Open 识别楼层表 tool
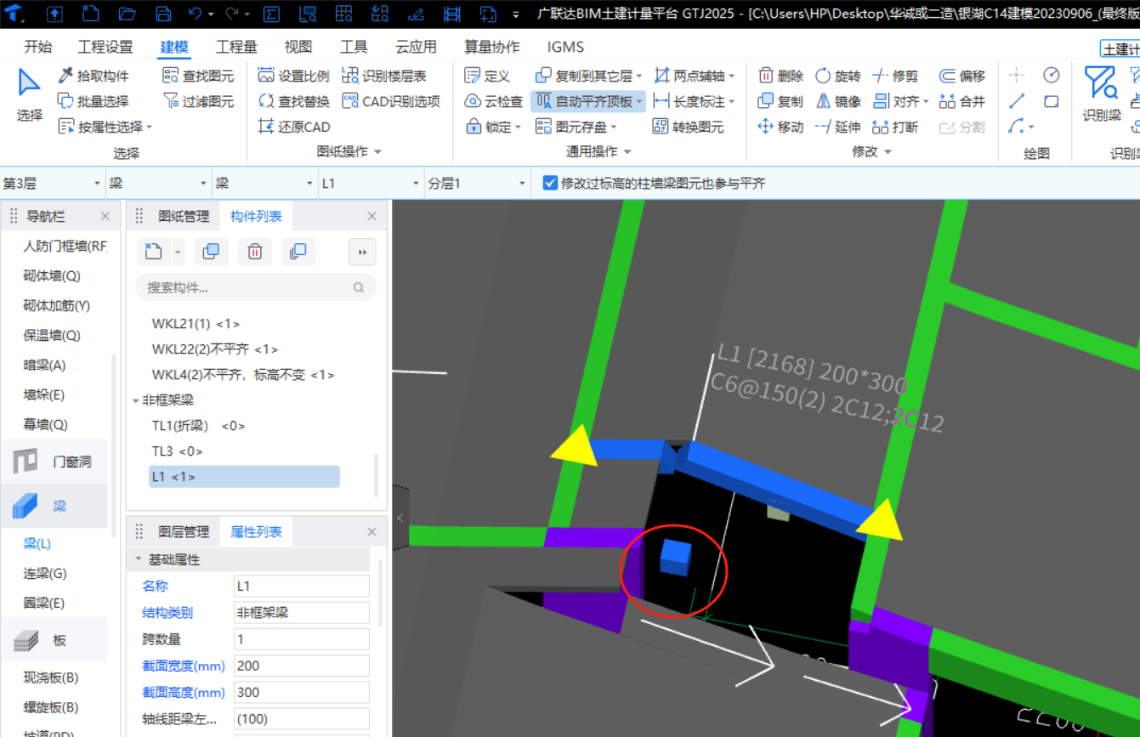The image size is (1140, 737). (x=383, y=76)
